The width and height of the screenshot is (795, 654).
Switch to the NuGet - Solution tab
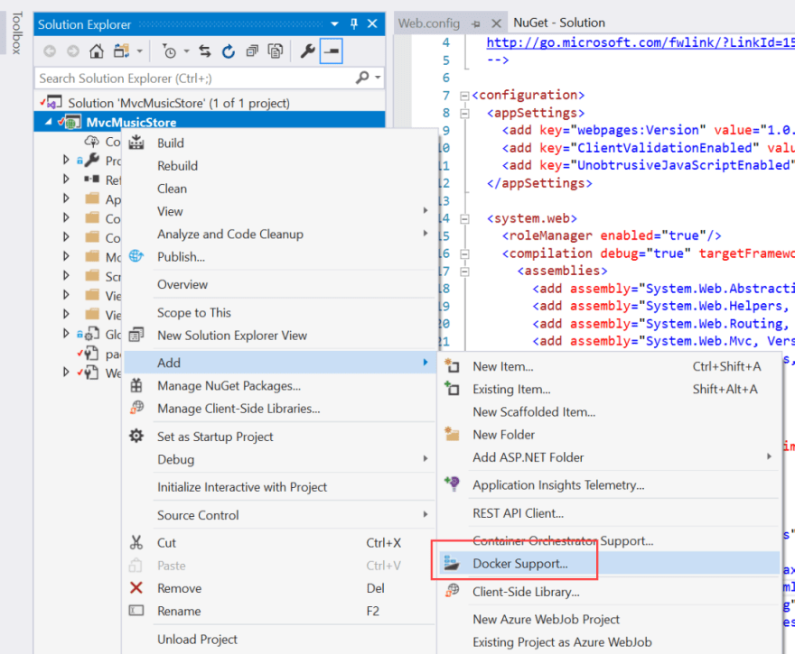click(x=559, y=23)
